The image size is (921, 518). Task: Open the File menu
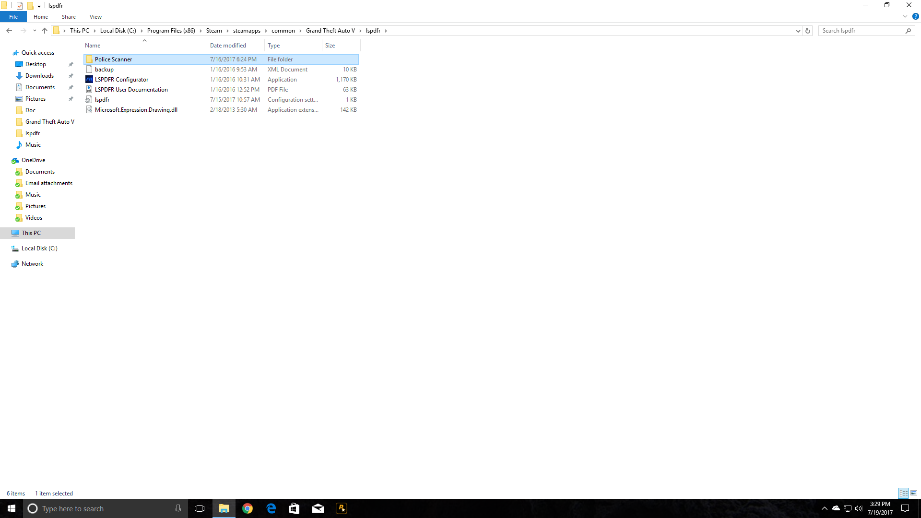tap(13, 17)
